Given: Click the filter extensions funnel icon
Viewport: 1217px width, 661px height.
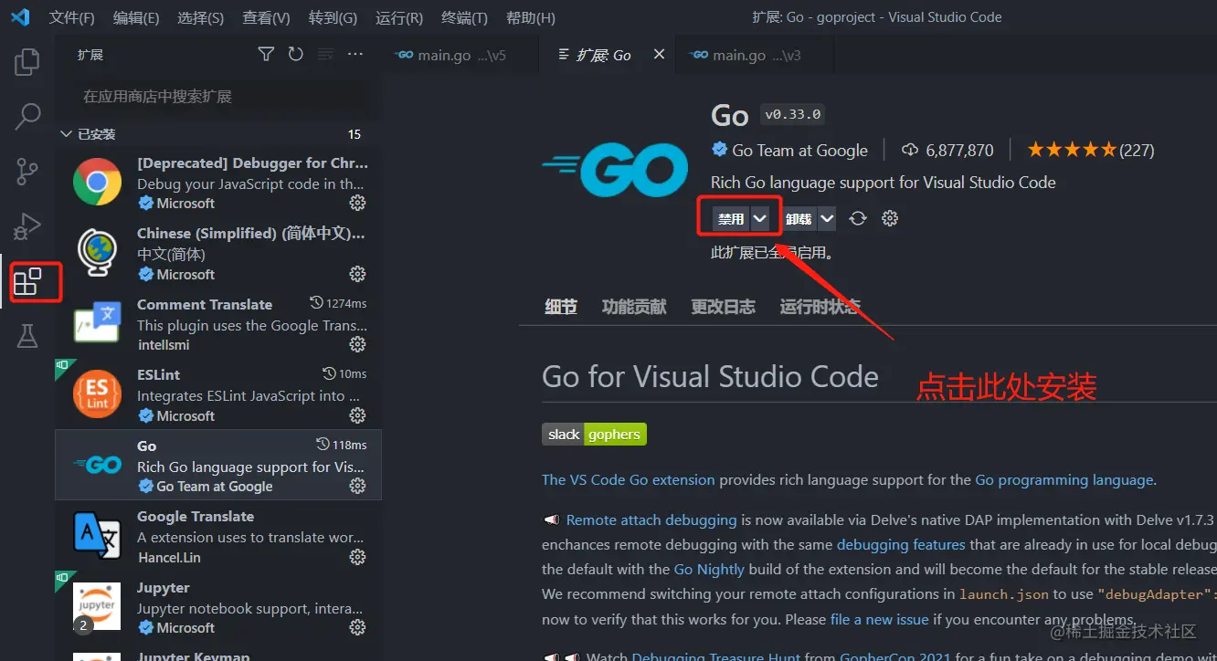Looking at the screenshot, I should [x=266, y=55].
